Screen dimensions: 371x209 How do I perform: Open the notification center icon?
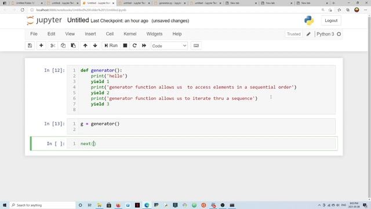click(365, 205)
